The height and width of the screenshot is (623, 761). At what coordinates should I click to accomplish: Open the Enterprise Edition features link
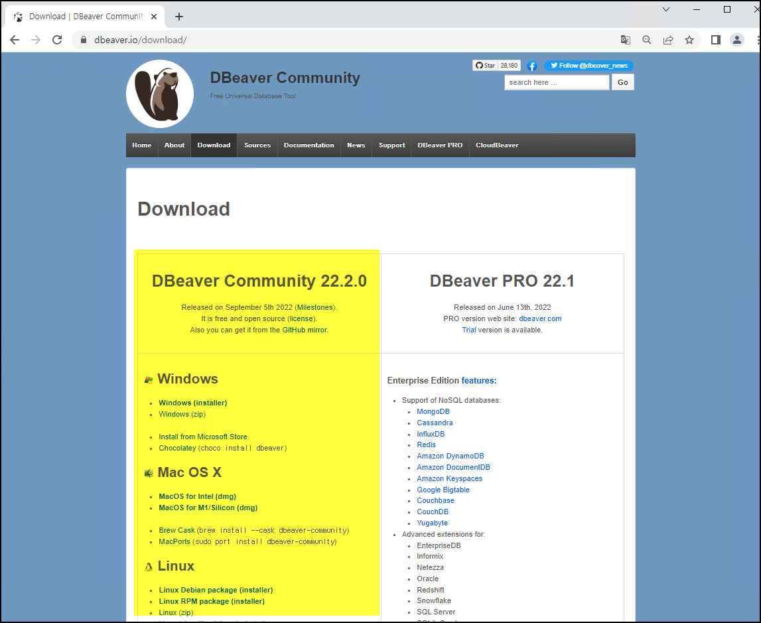[x=479, y=380]
